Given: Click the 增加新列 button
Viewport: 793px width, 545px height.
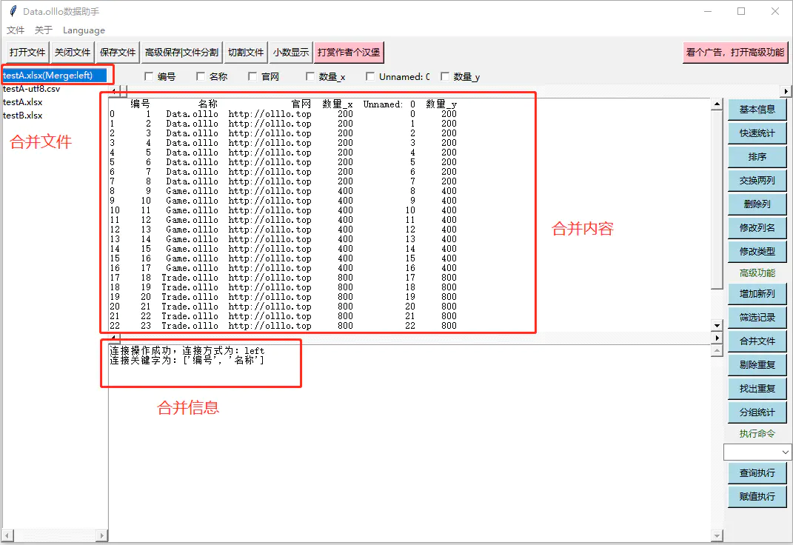Looking at the screenshot, I should click(x=757, y=294).
